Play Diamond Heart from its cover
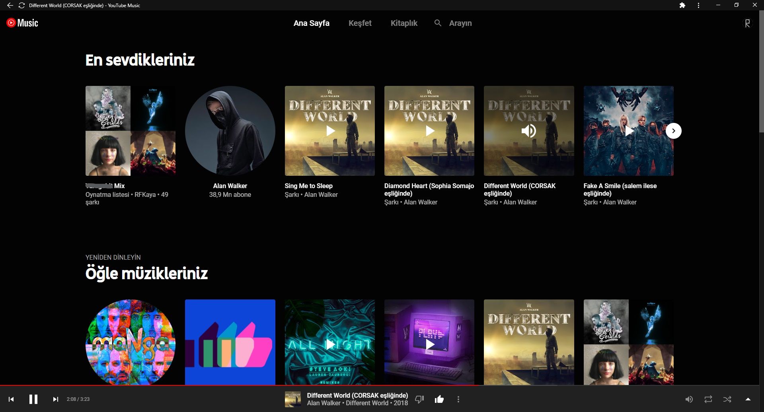Screen dimensions: 764x412 [429, 131]
